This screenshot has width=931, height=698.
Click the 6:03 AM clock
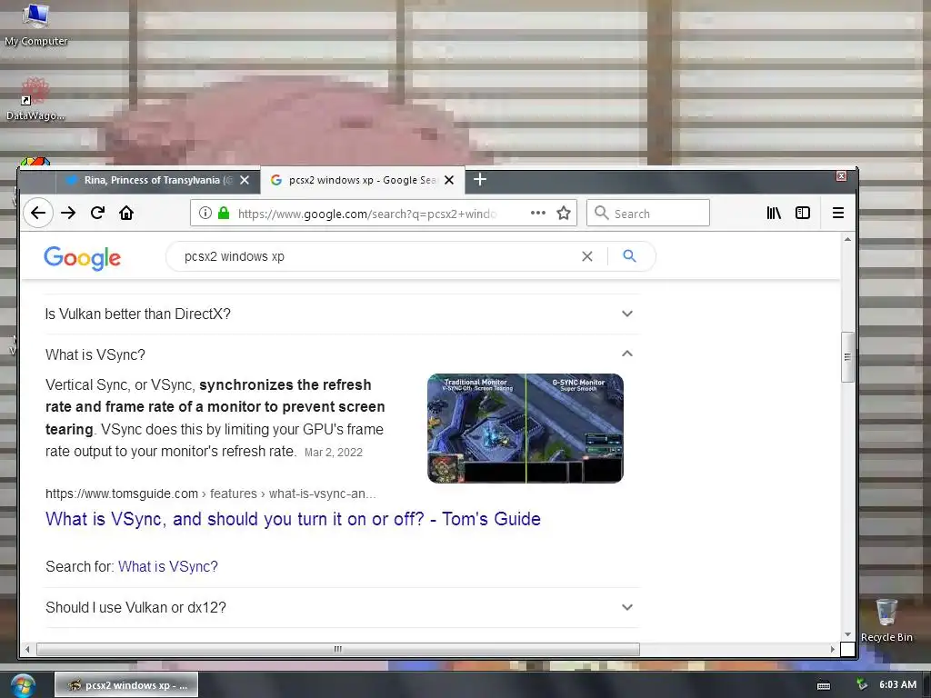click(x=897, y=685)
